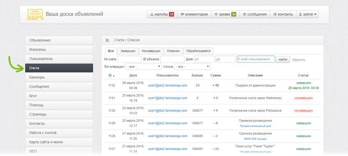The image size is (348, 156).
Task: Open Тип операции dropdown
Action: coord(143,66)
